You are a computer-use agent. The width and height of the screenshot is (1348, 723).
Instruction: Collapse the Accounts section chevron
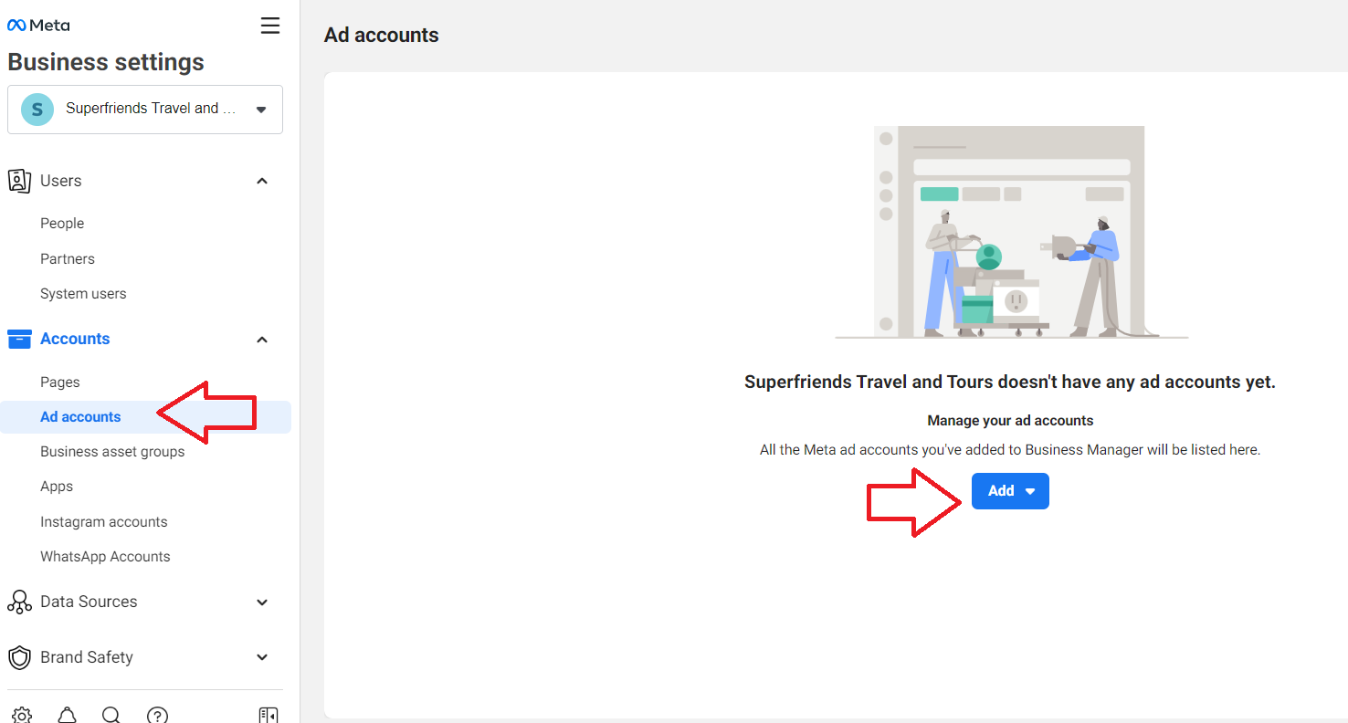(262, 340)
